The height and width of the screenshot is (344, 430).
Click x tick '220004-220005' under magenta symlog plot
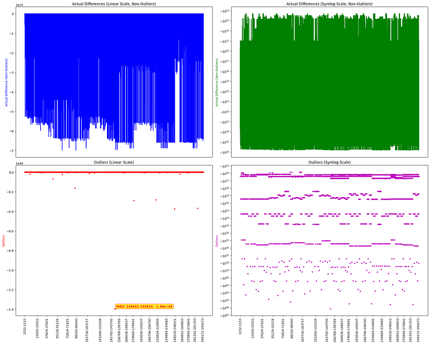(372, 329)
